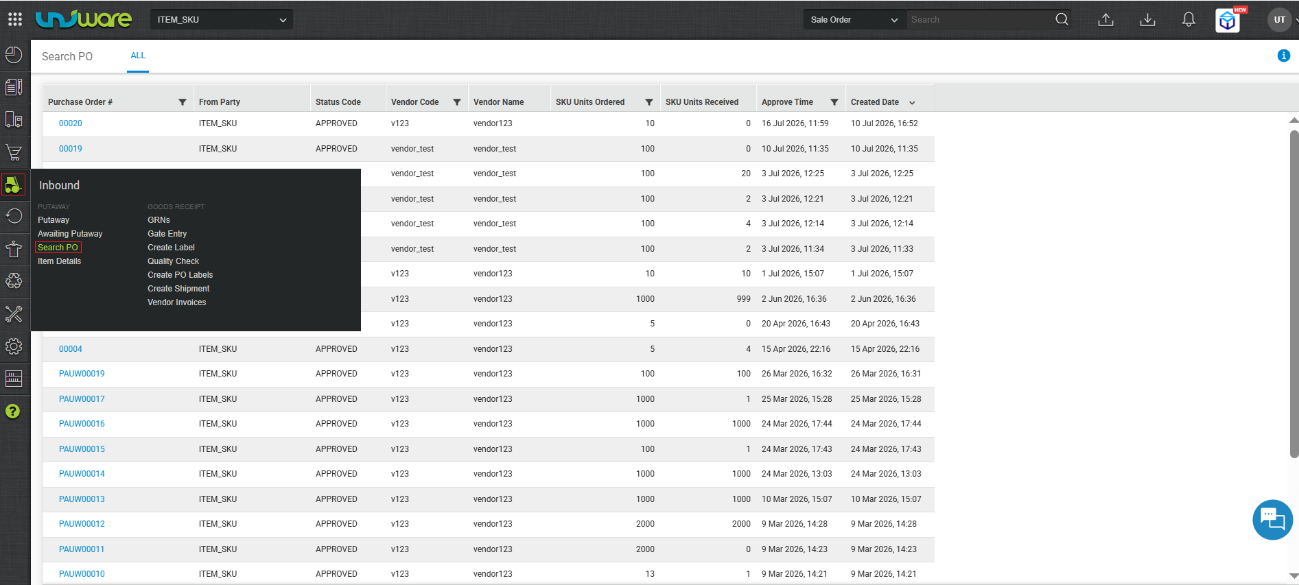The width and height of the screenshot is (1299, 585).
Task: Open the Sale Order search type dropdown
Action: (854, 20)
